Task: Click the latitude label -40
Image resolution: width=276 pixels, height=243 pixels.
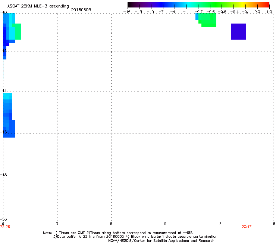Action: coord(3,12)
